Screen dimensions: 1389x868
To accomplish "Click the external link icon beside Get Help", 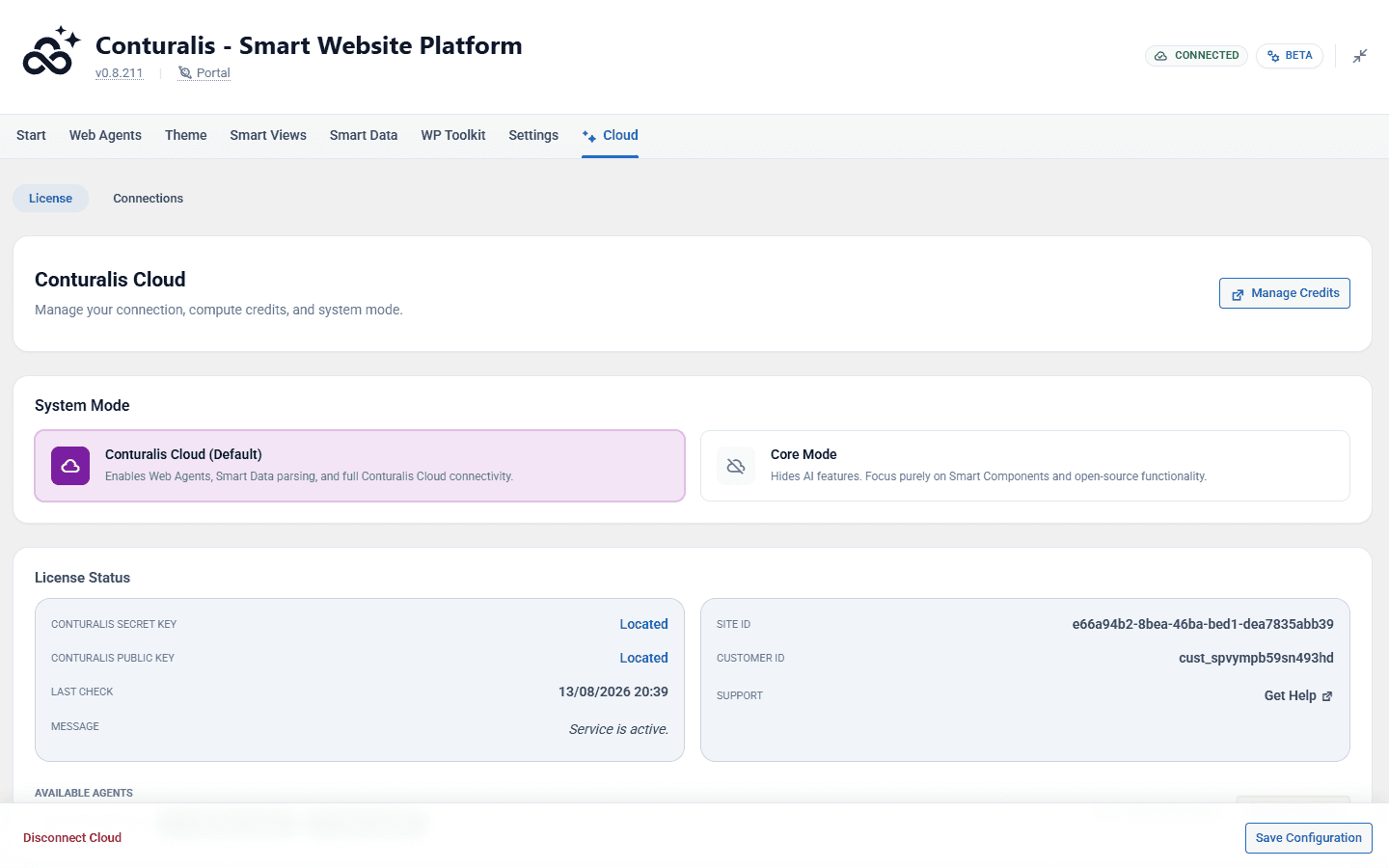I will tap(1327, 696).
